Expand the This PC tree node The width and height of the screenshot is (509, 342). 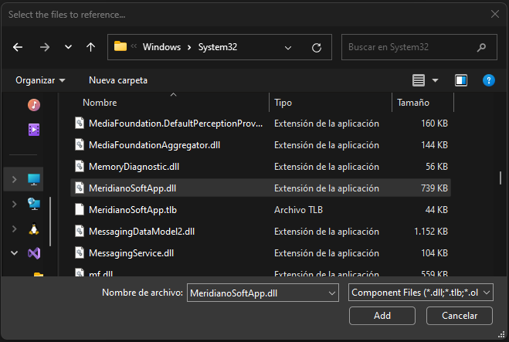pos(14,179)
